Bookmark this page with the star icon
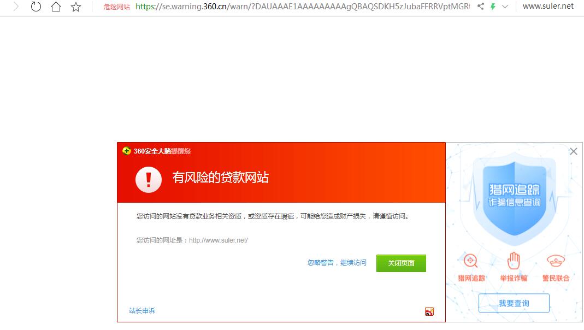 76,7
